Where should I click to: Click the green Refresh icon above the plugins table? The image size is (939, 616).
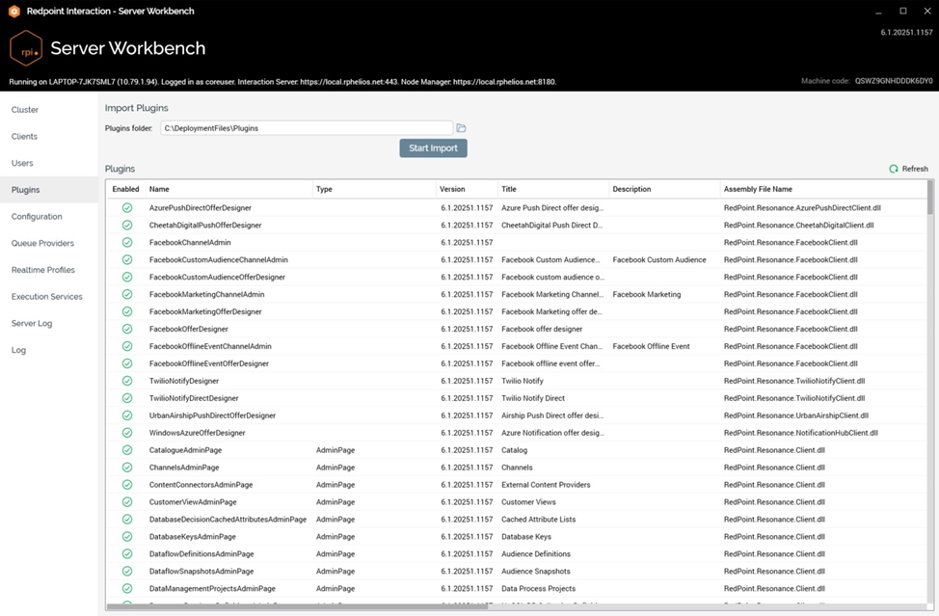click(x=894, y=169)
